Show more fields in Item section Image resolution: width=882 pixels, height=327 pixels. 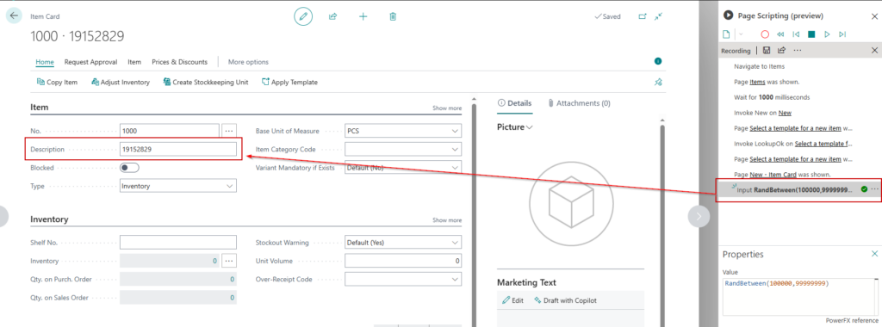click(447, 108)
